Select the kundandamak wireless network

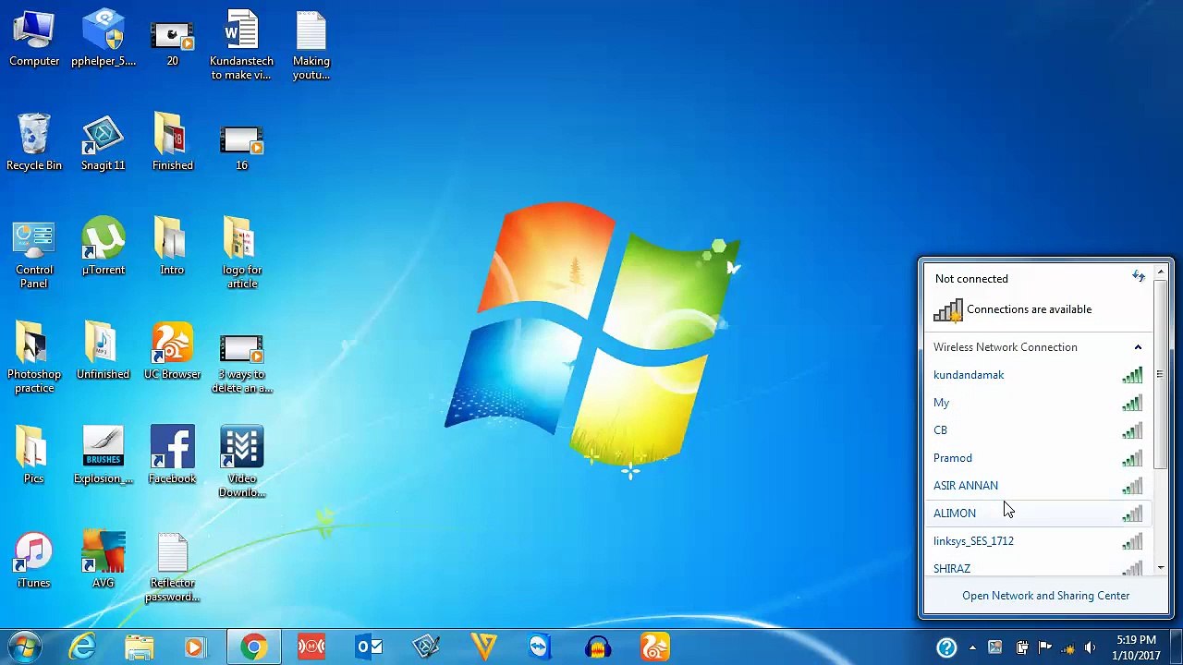pos(1039,375)
